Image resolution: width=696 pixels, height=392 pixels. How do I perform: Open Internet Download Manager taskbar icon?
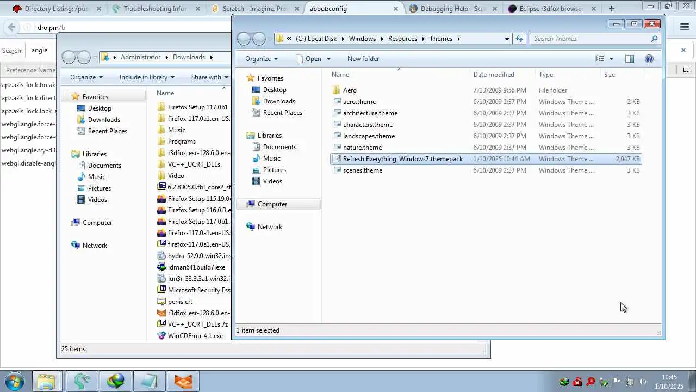[x=116, y=381]
